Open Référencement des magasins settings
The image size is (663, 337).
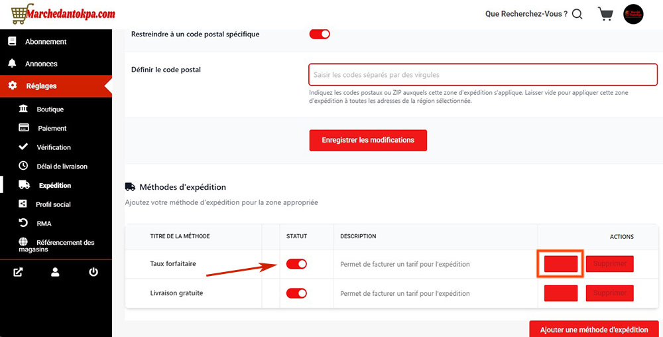coord(65,245)
